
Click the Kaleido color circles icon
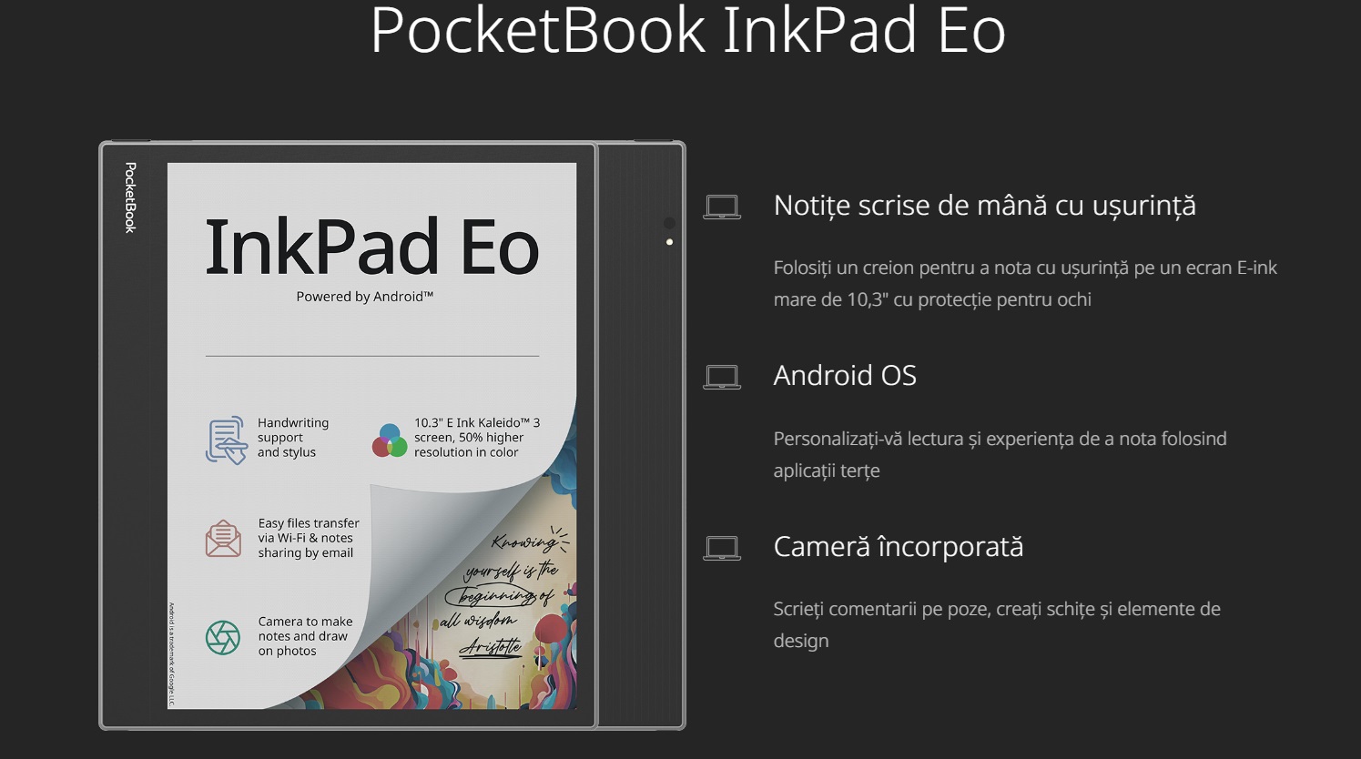coord(390,440)
